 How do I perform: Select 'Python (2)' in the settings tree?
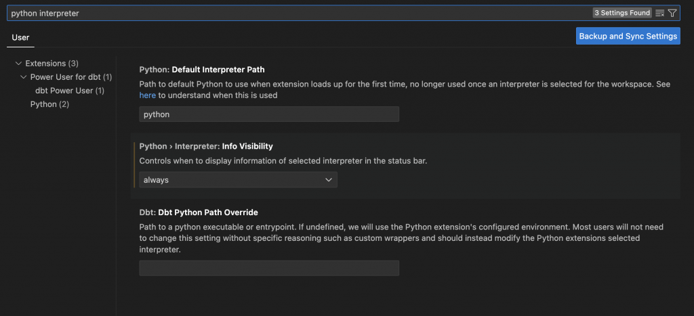coord(49,104)
